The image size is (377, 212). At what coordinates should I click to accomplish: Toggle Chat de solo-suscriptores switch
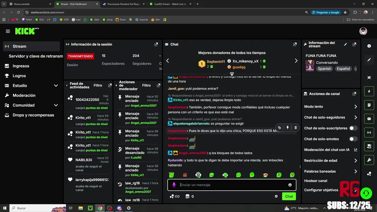pyautogui.click(x=353, y=128)
